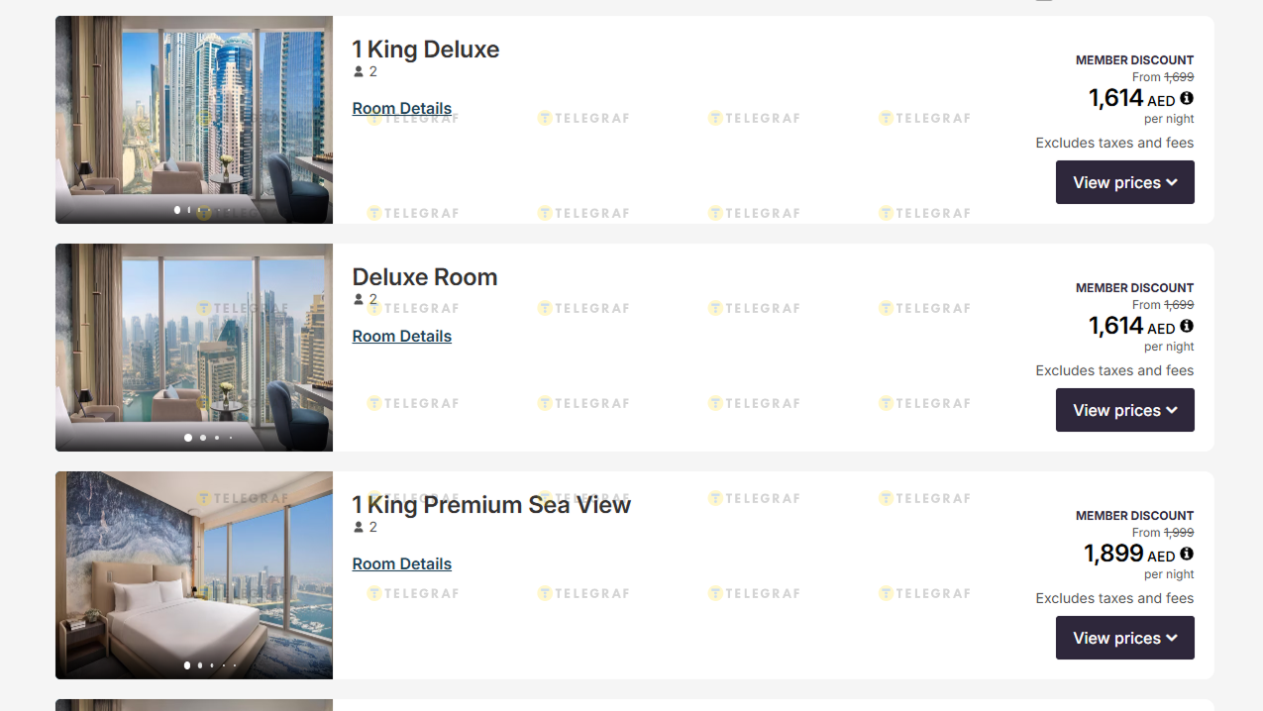The width and height of the screenshot is (1263, 711).
Task: Click the 1 King Deluxe room photo
Action: pos(194,109)
